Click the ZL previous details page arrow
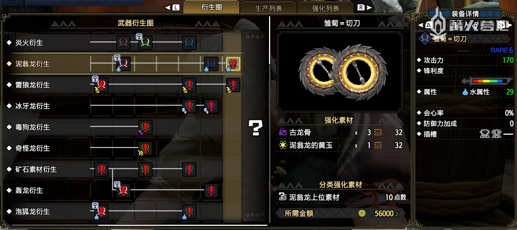 tap(425, 25)
